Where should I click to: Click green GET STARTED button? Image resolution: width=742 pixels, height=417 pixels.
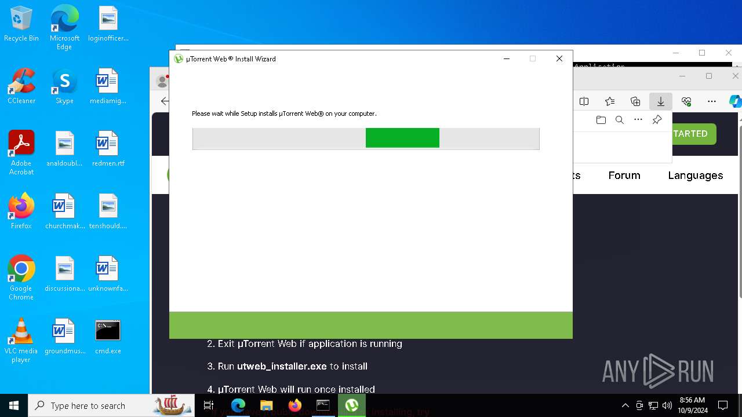(694, 134)
